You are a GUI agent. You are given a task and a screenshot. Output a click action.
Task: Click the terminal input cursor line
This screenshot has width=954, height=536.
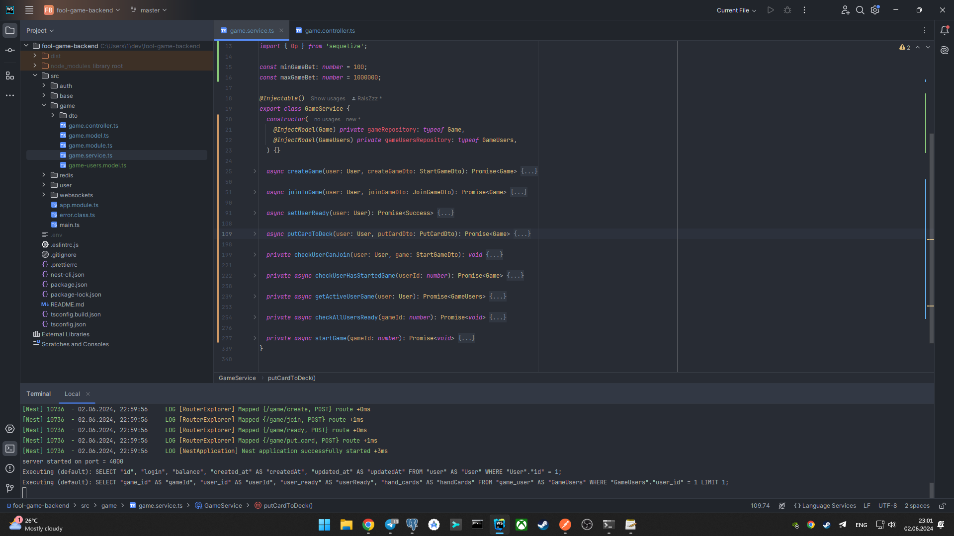(x=24, y=493)
